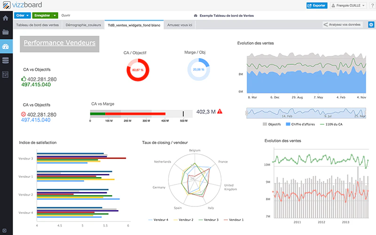The width and height of the screenshot is (376, 235).
Task: Toggle 110% du CA legend series
Action: [331, 124]
